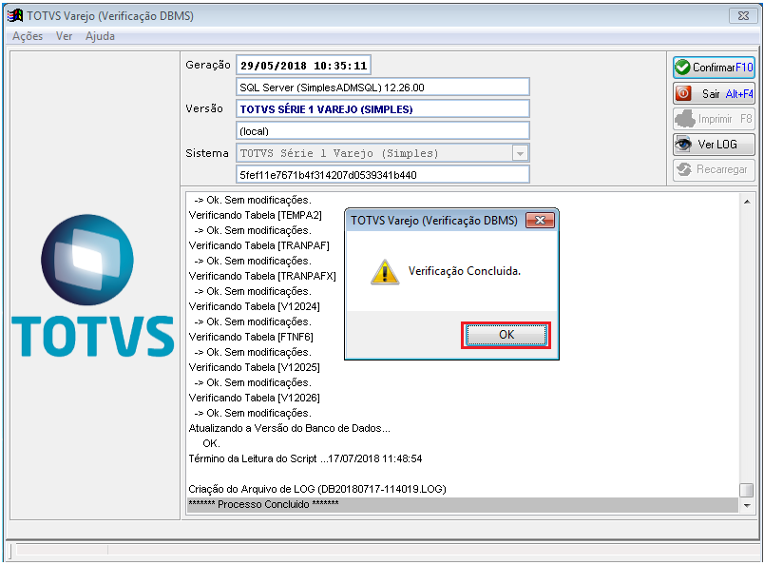This screenshot has width=764, height=565.
Task: Click the 'Verificação Concluida.' message text
Action: (x=465, y=271)
